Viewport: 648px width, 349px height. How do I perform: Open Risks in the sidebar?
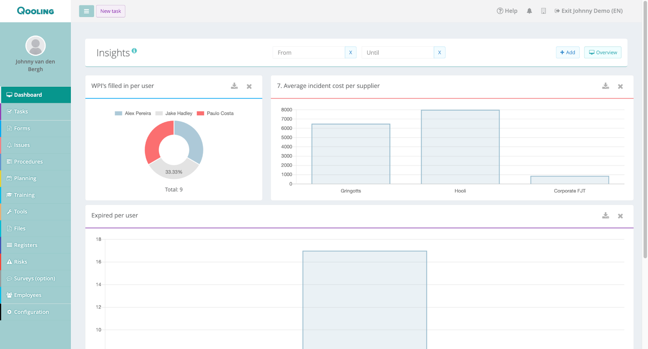click(36, 262)
